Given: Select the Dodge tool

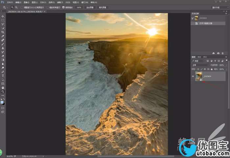Looking at the screenshot, I should (x=3, y=68).
